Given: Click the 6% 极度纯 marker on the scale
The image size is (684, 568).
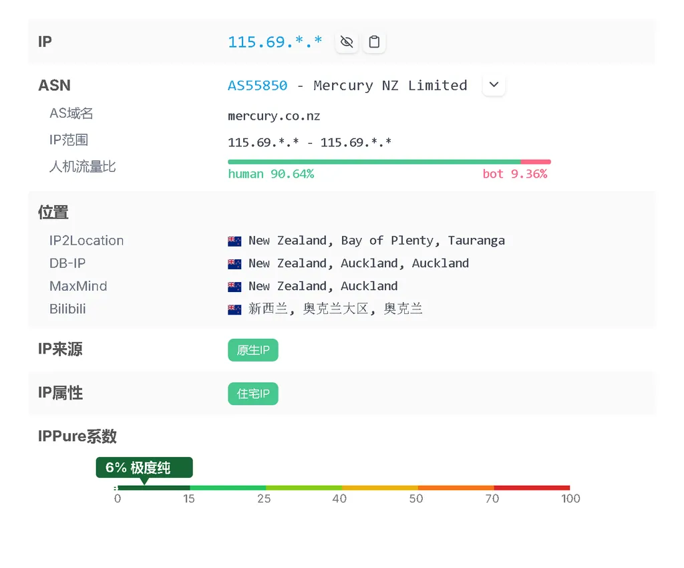Looking at the screenshot, I should (x=144, y=468).
